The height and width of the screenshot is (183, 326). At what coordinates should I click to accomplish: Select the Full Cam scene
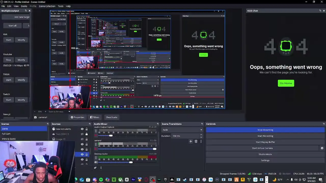point(24,134)
